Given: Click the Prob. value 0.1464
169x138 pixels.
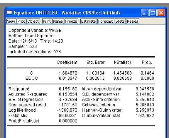Looking at the screenshot, I should [147, 73].
